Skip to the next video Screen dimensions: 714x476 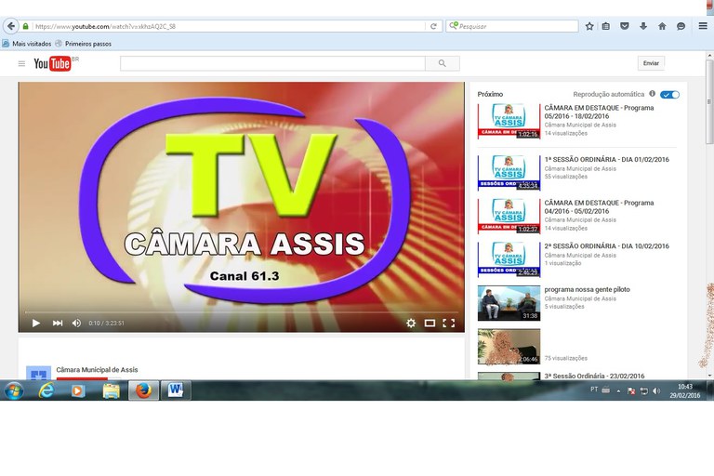[x=58, y=323]
